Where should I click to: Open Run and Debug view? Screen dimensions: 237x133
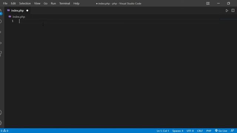click(x=1, y=43)
